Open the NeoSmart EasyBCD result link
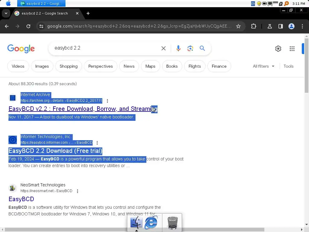The width and height of the screenshot is (309, 232). (21, 199)
